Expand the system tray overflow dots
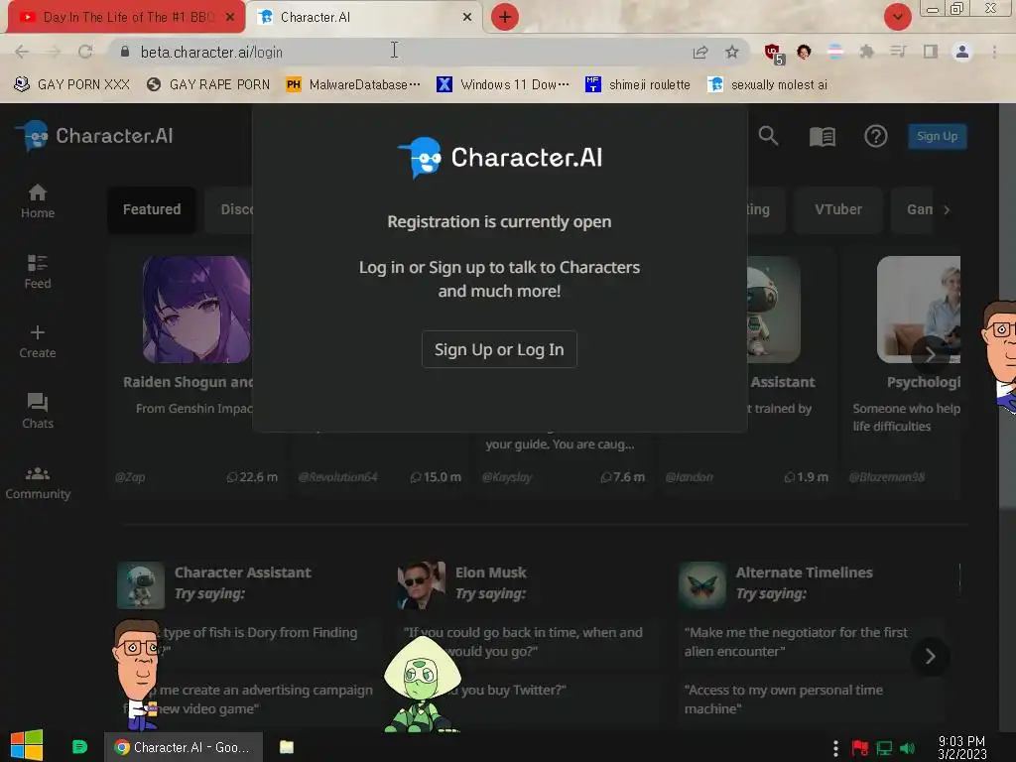Image resolution: width=1016 pixels, height=762 pixels. click(x=835, y=748)
